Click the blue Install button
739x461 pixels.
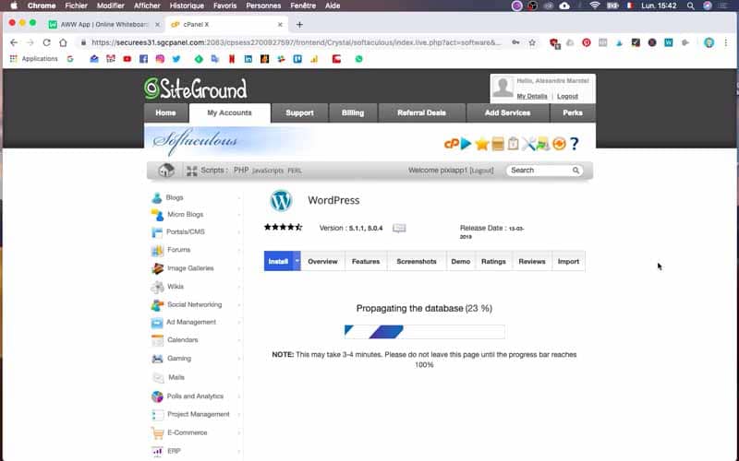tap(279, 261)
